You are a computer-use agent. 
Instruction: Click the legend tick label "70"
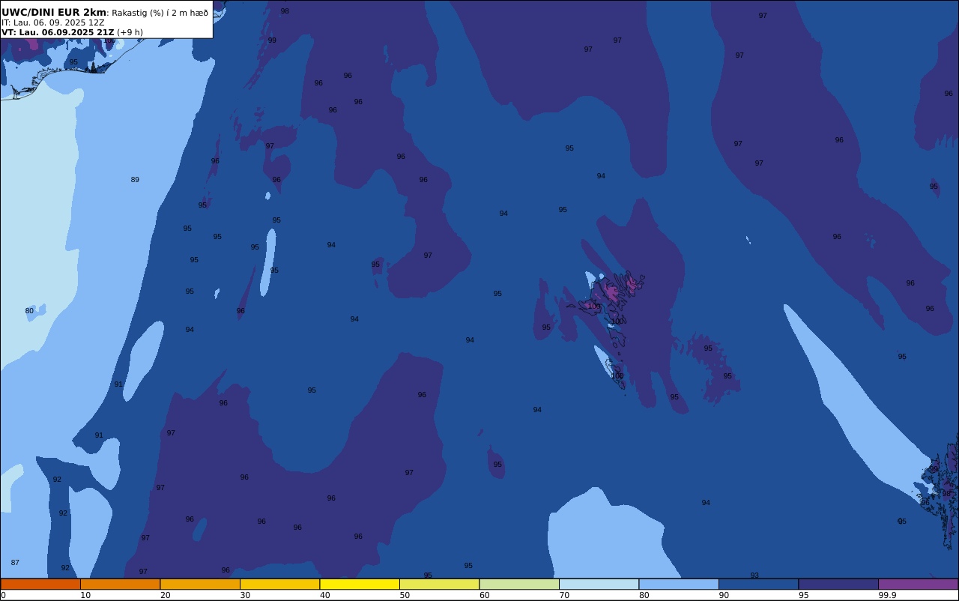(x=564, y=595)
